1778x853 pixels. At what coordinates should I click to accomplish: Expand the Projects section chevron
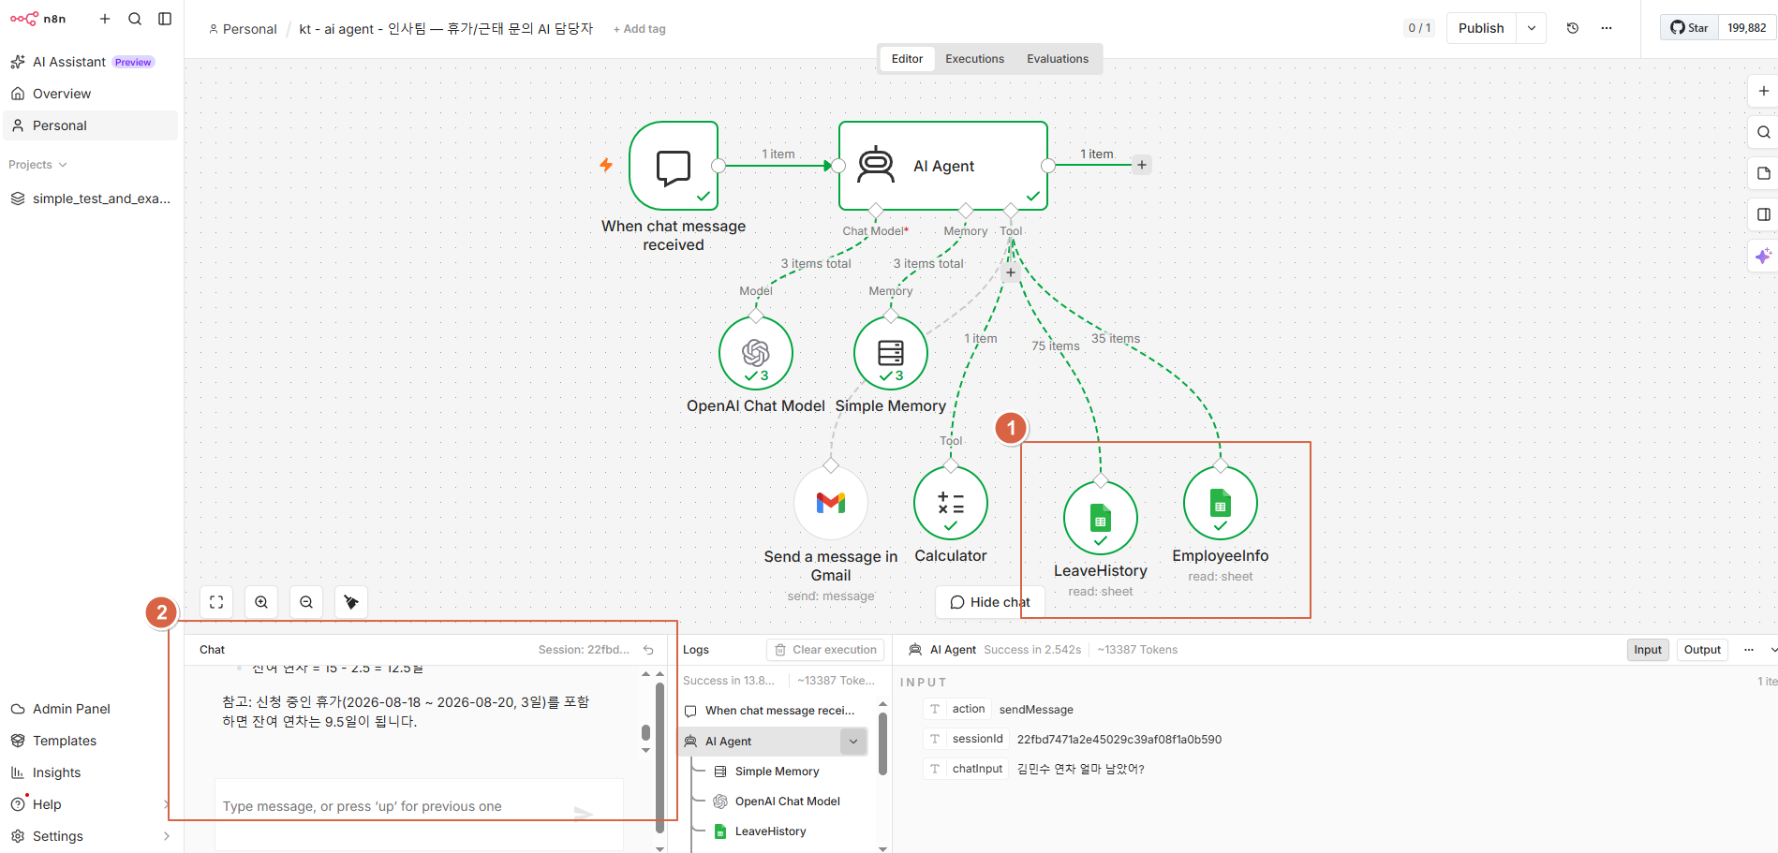(x=63, y=165)
